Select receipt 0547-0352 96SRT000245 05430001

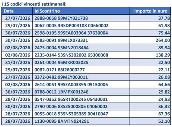click(x=71, y=99)
